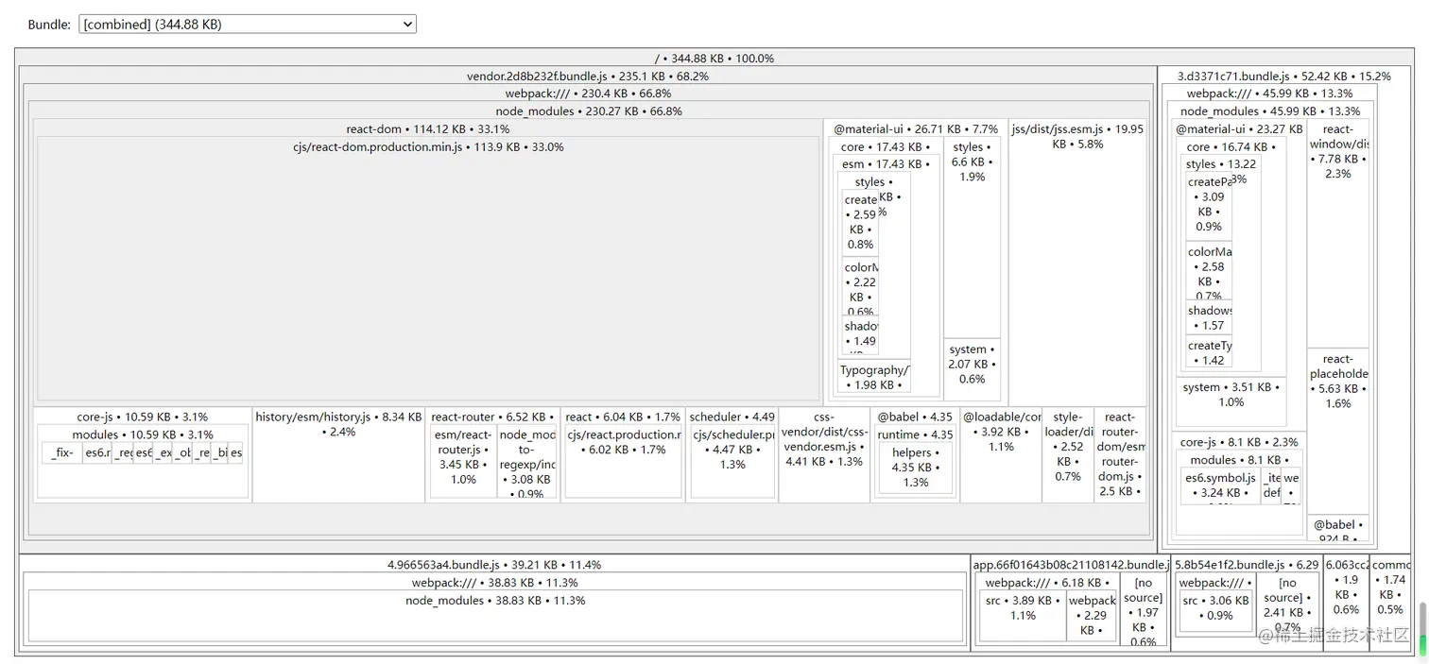Click the react-window 7.78 KB block
The image size is (1429, 664).
point(1338,234)
